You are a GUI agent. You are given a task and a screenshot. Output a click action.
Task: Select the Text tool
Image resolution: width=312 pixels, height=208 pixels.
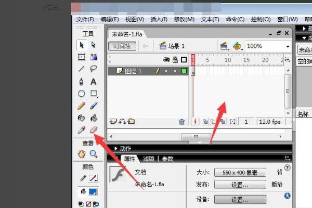pos(93,82)
